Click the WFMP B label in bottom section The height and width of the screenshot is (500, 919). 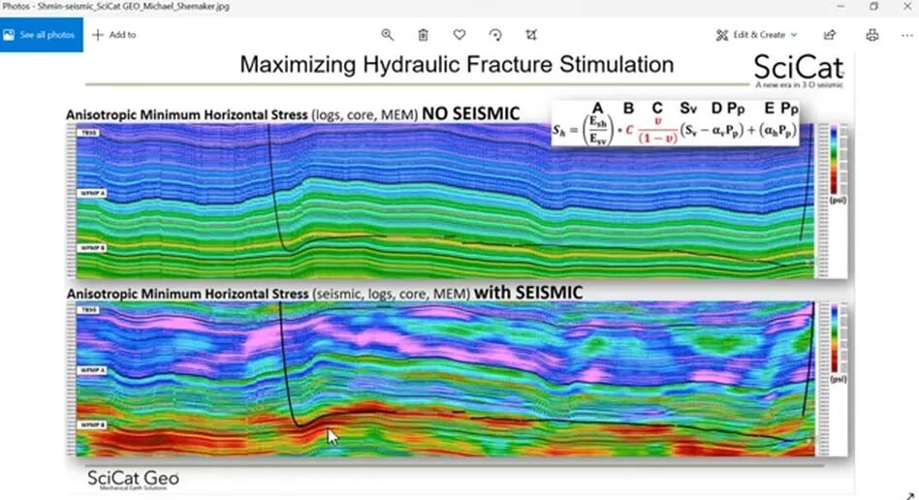(x=93, y=424)
